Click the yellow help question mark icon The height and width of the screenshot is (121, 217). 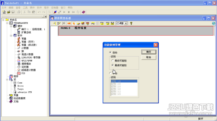131,23
